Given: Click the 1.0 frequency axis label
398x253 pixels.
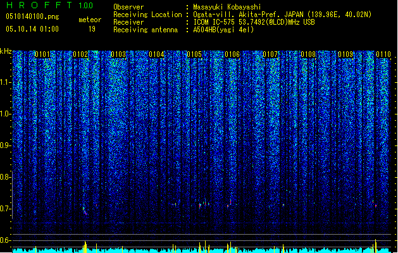Looking at the screenshot, I should 6,114.
